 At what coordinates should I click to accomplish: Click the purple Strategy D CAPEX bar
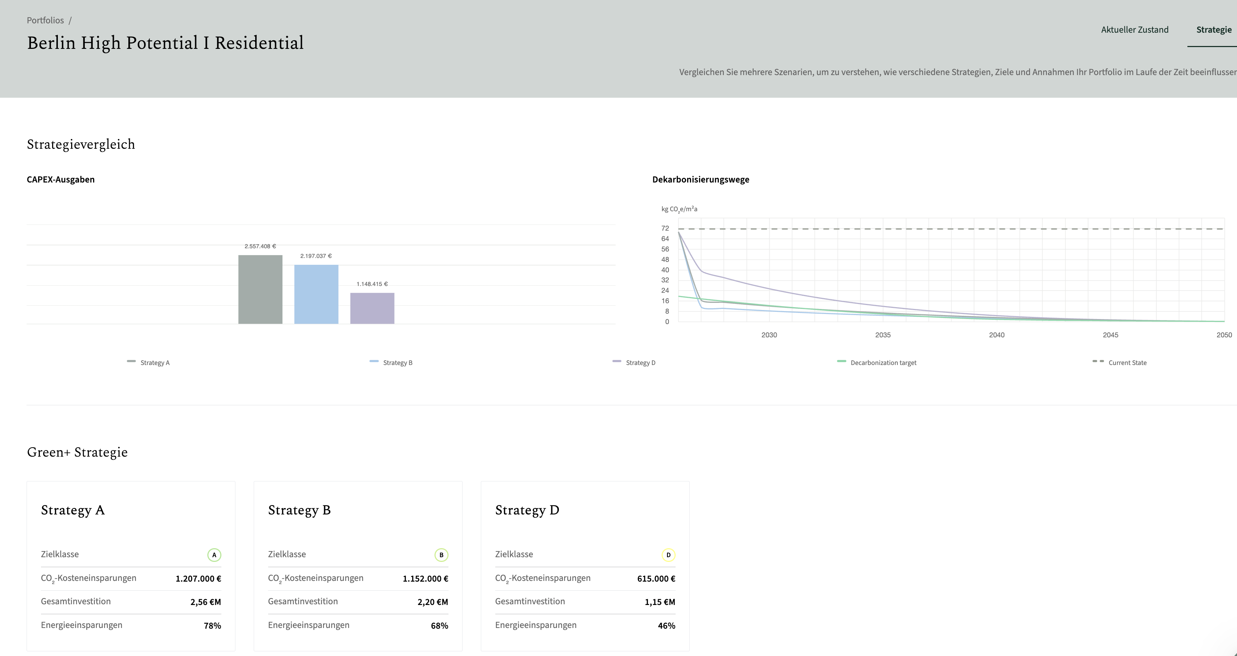click(x=372, y=308)
